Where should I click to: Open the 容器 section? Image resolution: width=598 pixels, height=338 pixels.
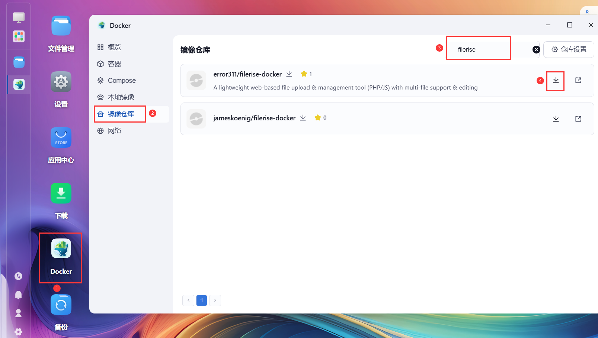pos(114,64)
